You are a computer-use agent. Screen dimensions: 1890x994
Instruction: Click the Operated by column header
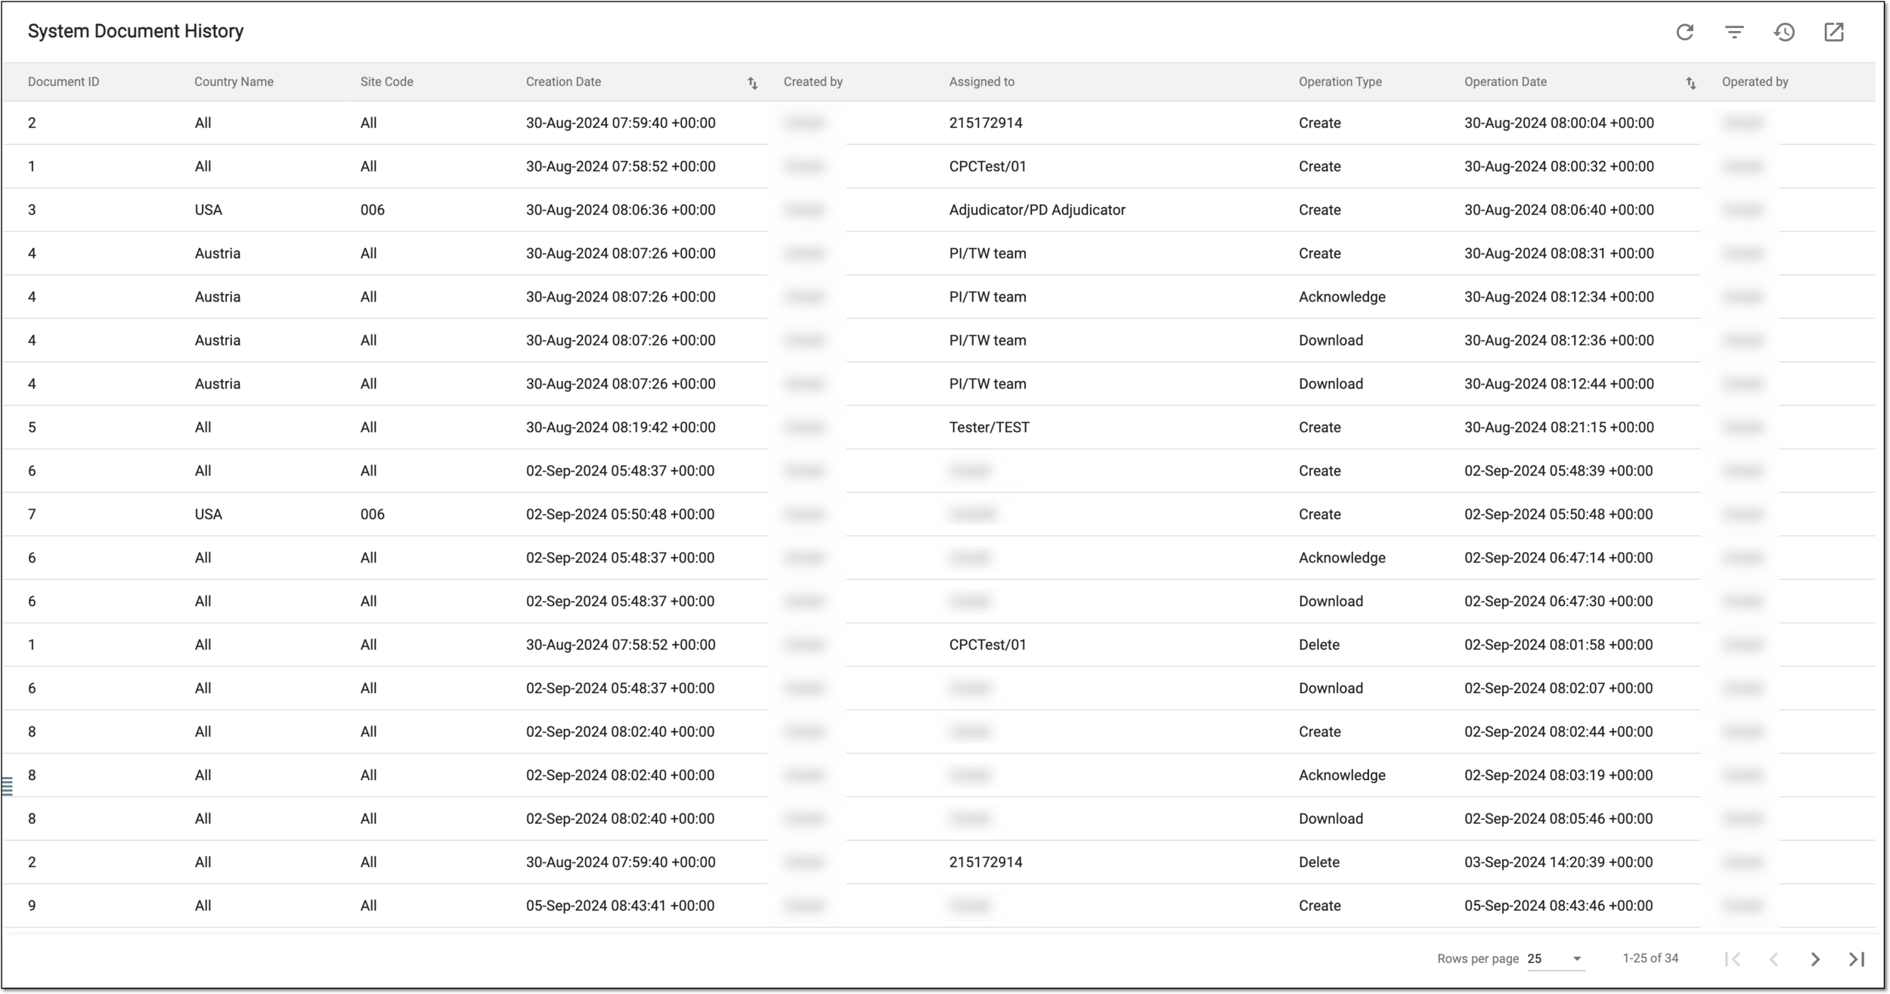click(x=1755, y=82)
